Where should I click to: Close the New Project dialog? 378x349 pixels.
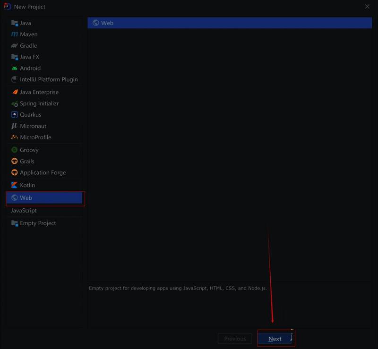point(367,7)
